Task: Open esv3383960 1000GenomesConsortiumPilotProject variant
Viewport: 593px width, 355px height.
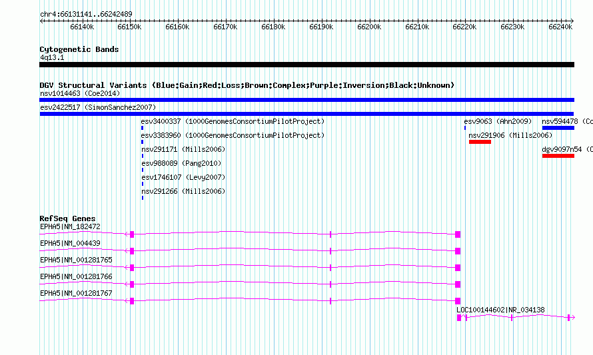Action: pyautogui.click(x=233, y=135)
